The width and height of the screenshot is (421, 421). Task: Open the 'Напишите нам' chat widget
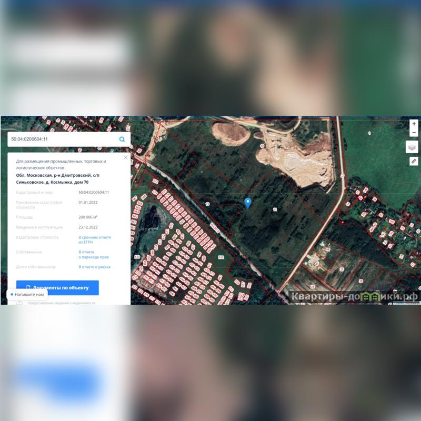[x=27, y=295]
